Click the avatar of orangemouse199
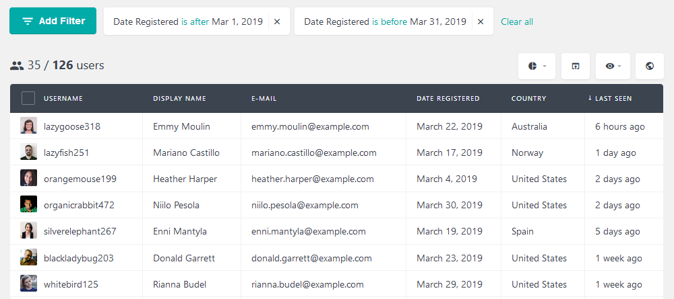 click(28, 178)
